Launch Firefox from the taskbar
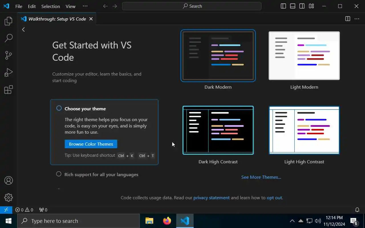 click(x=167, y=221)
